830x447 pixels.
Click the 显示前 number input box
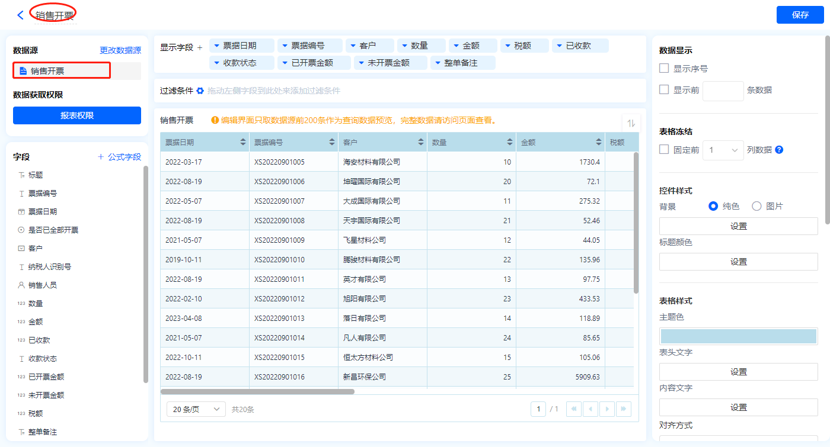point(723,91)
